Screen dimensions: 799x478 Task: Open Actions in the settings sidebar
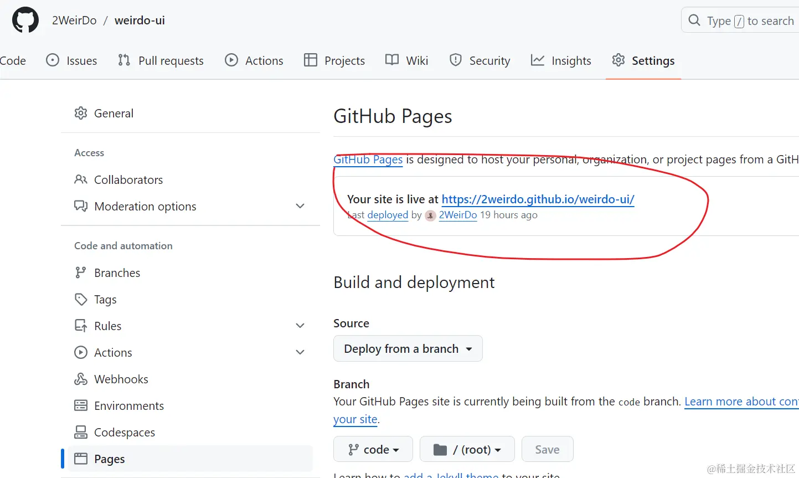tap(113, 352)
